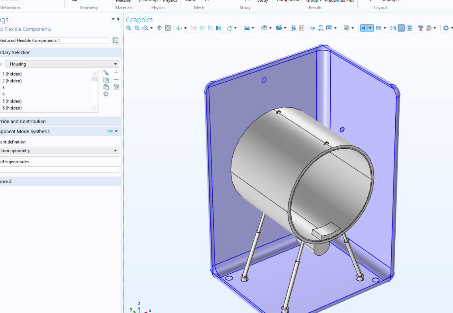Go to default 3D view axes icon
453x313 pixels.
[x=179, y=28]
